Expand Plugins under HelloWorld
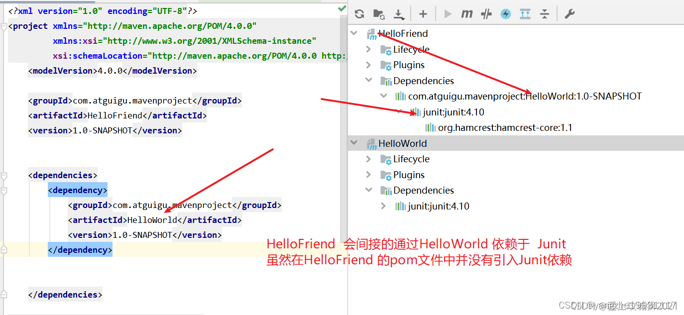Screen dimensions: 684x315 tap(368, 175)
